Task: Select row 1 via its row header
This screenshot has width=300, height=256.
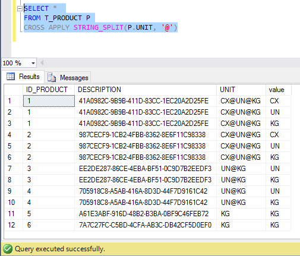Action: [14, 101]
